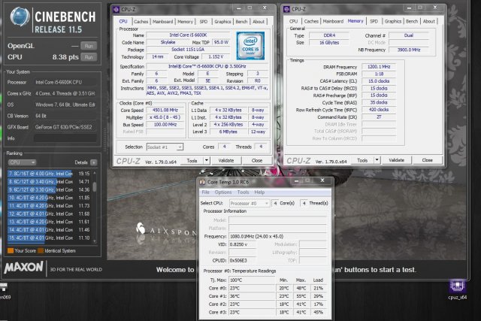Open the CPU ranking type dropdown
This screenshot has height=321, width=481.
(22, 162)
